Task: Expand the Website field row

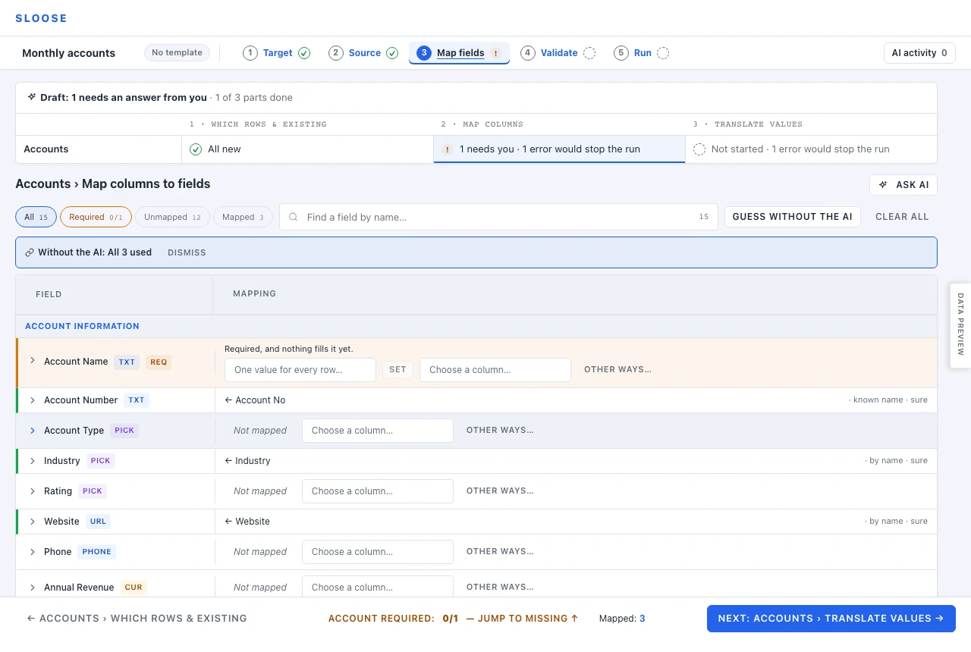Action: (33, 521)
